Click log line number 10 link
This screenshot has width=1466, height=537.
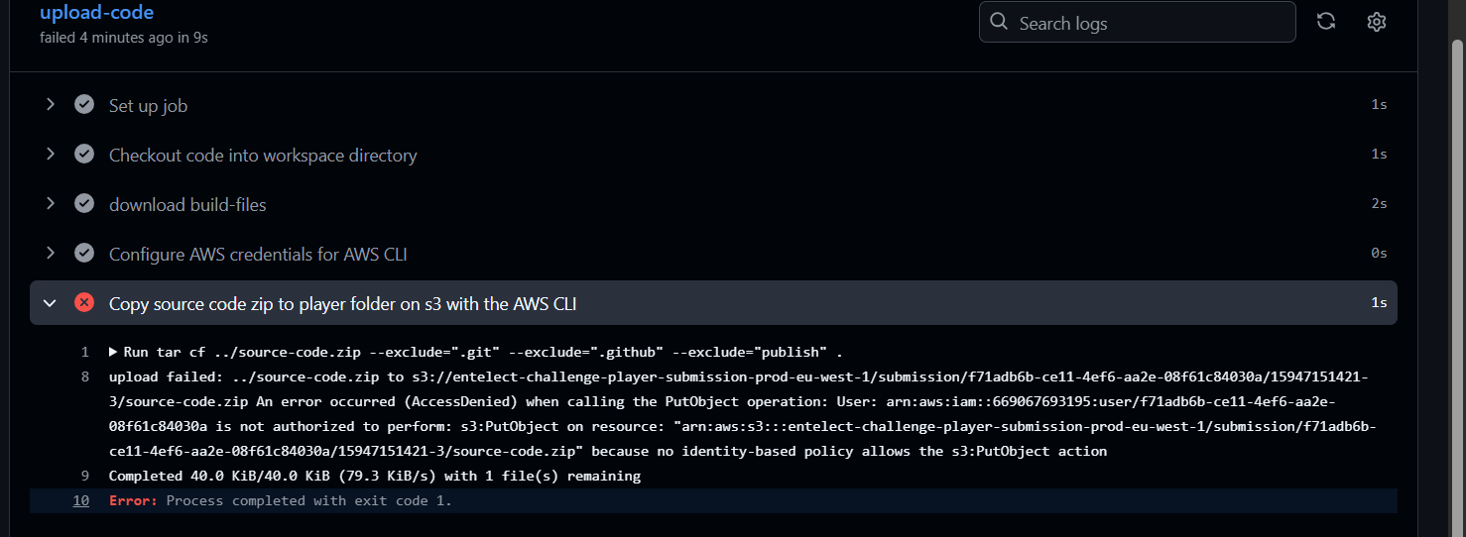coord(80,500)
